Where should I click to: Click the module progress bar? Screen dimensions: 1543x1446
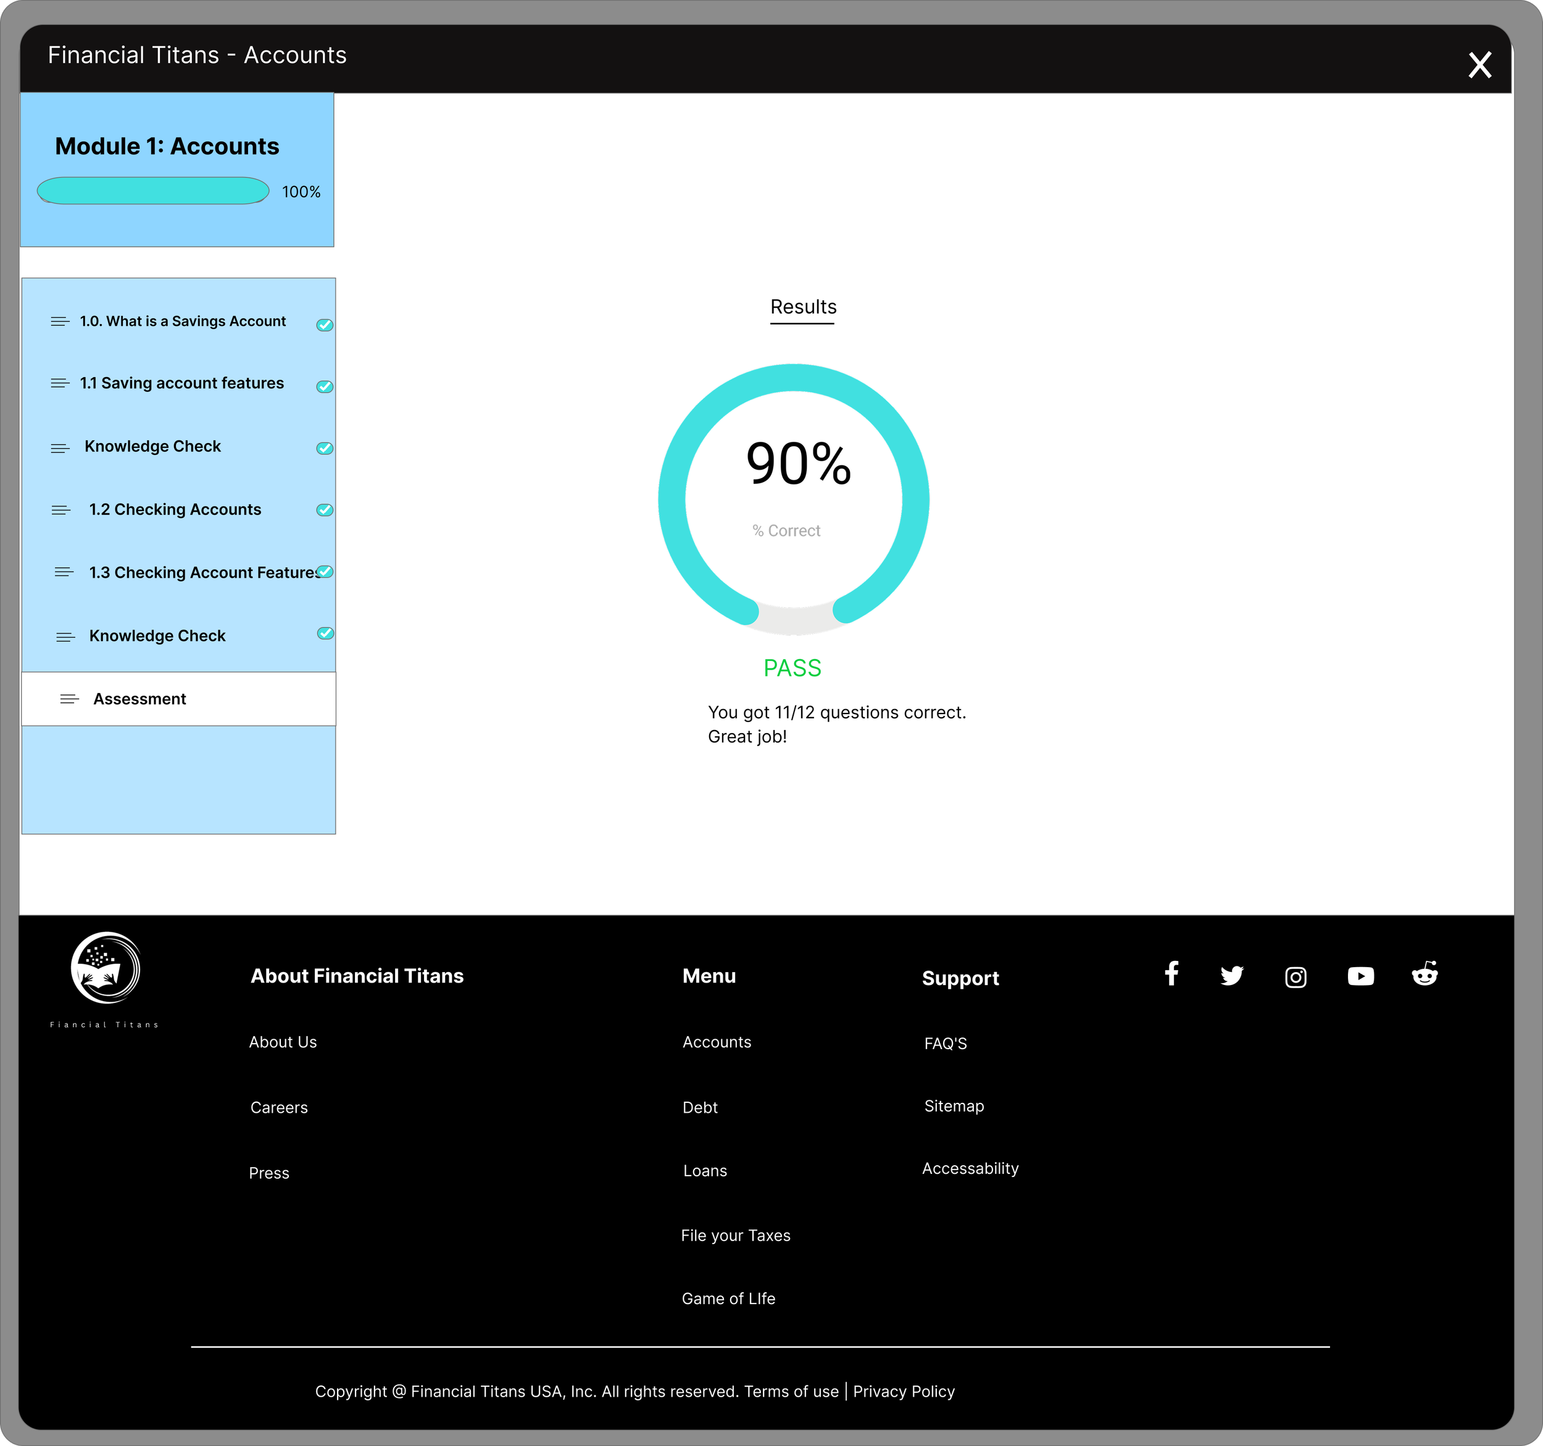point(153,191)
